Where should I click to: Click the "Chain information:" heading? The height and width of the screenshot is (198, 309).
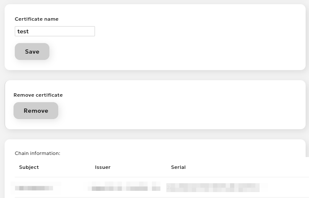[x=38, y=153]
